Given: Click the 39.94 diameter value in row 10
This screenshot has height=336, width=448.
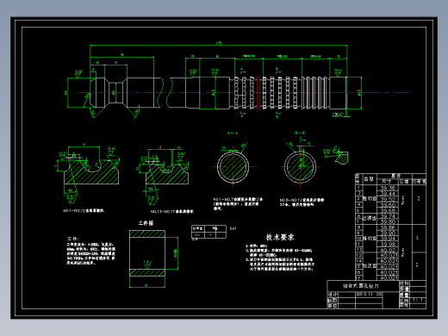Looking at the screenshot, I should point(388,239).
